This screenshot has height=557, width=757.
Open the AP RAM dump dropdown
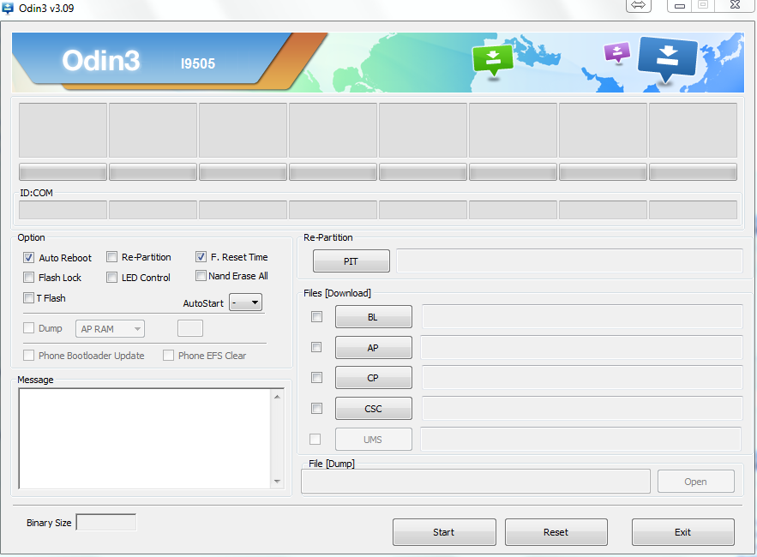click(x=110, y=329)
